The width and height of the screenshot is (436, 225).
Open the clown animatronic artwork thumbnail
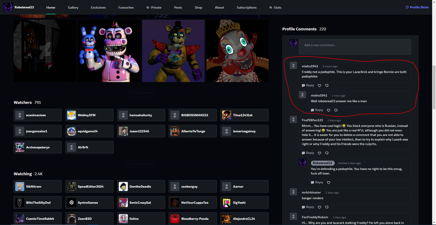pos(237,51)
